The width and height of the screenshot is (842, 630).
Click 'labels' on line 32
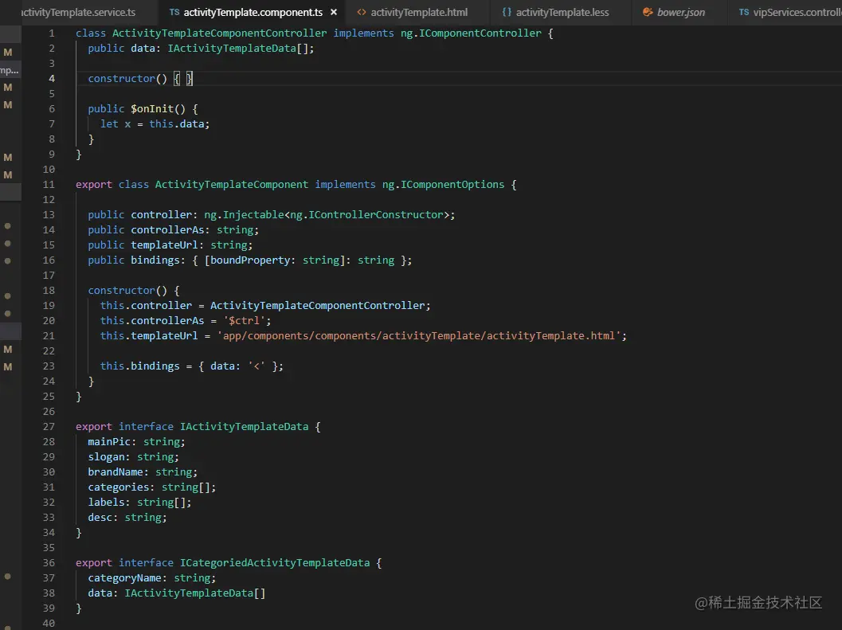106,503
